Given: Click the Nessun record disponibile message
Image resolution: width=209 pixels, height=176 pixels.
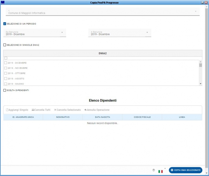Looking at the screenshot, I should pyautogui.click(x=103, y=123).
